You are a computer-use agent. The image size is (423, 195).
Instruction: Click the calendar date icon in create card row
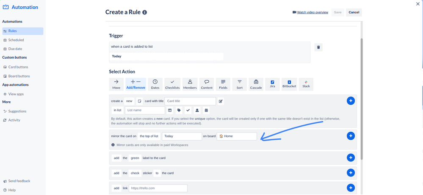pyautogui.click(x=206, y=110)
